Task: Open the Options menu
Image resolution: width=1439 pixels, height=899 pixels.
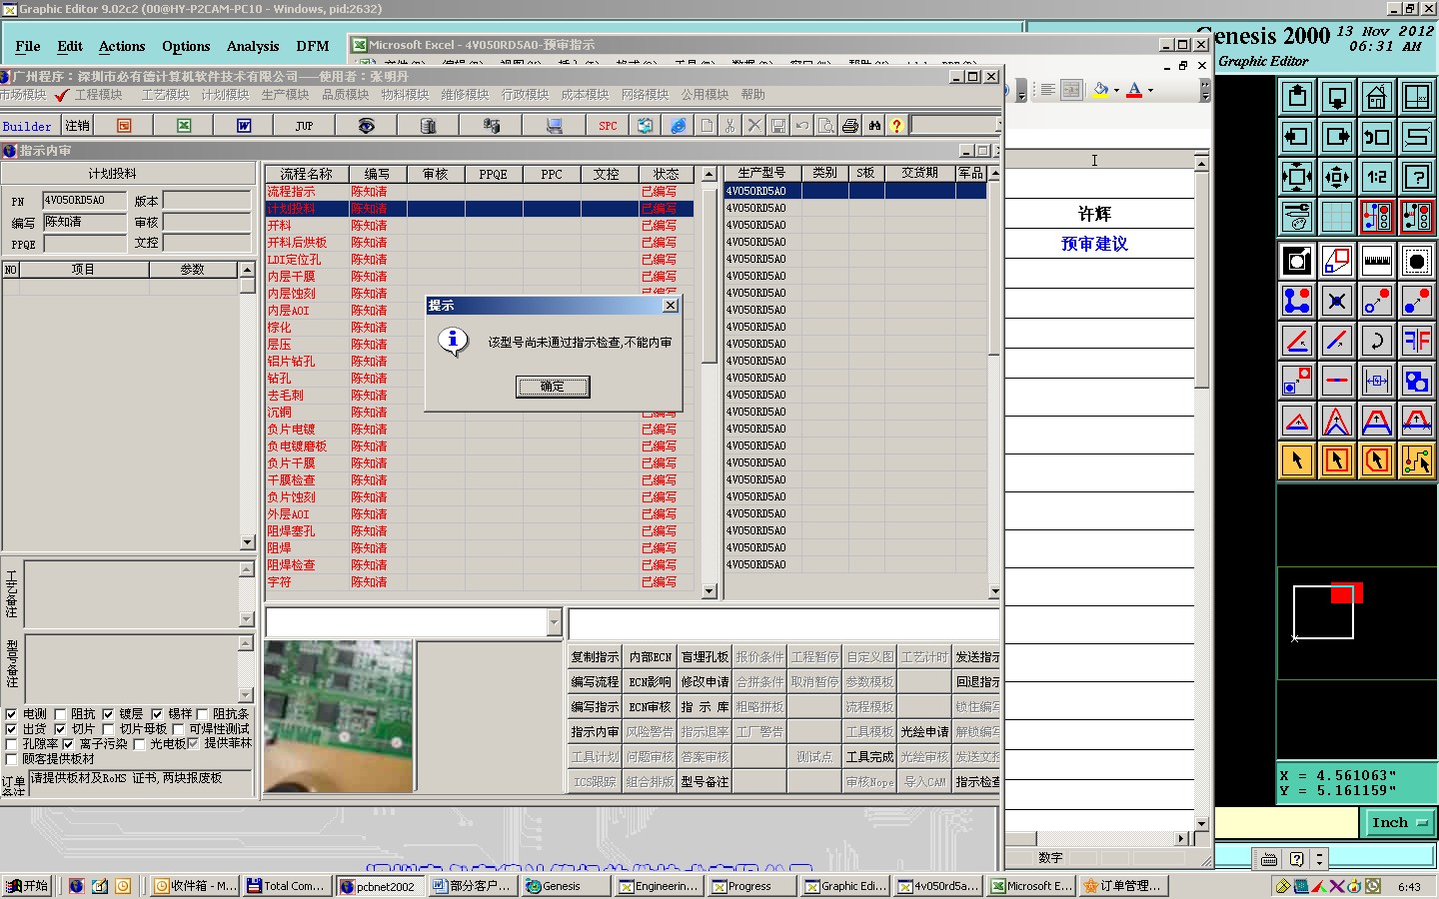Action: click(186, 46)
